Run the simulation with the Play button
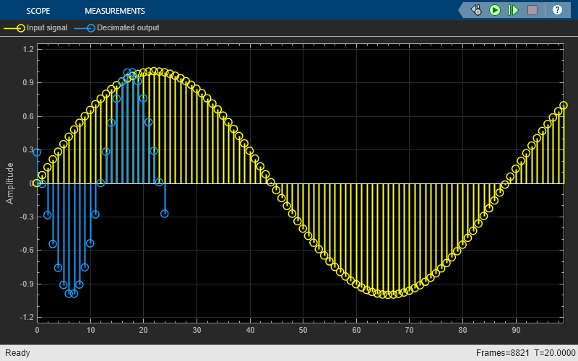The height and width of the screenshot is (361, 578). pyautogui.click(x=495, y=10)
